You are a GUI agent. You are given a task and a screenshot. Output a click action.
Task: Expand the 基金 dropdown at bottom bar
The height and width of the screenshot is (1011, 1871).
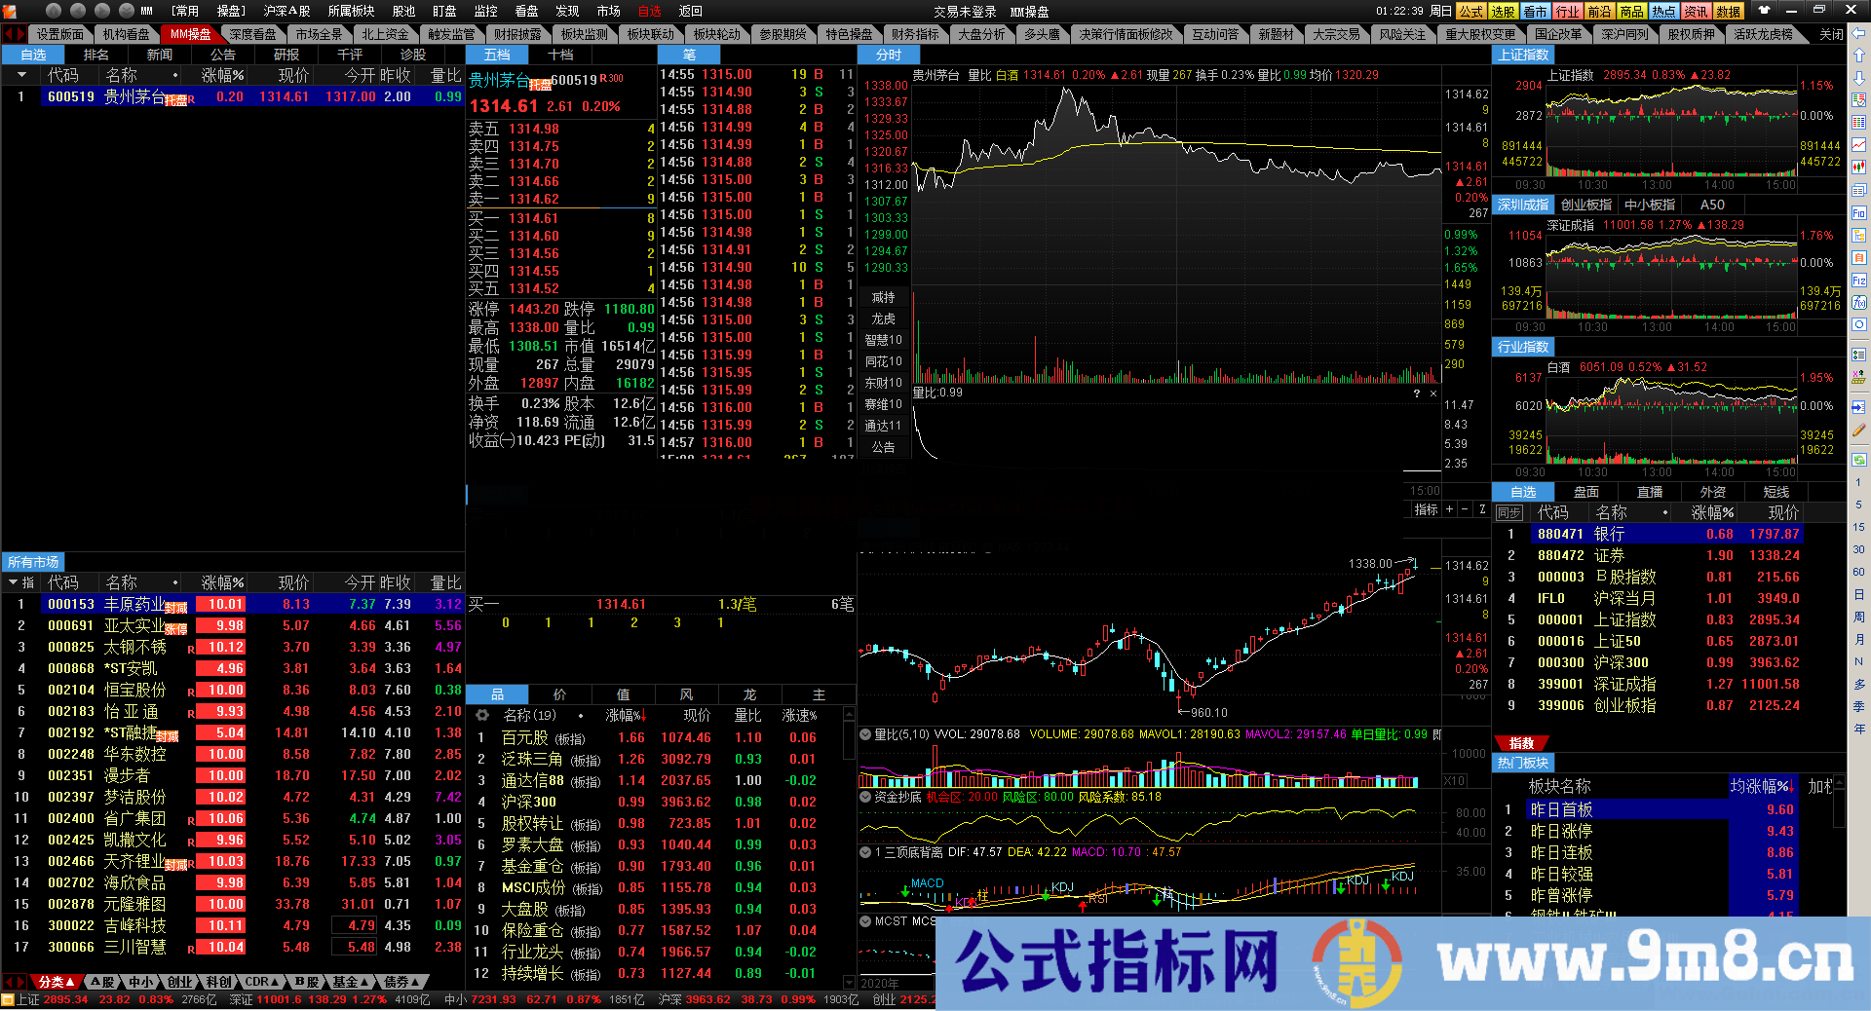(x=352, y=982)
